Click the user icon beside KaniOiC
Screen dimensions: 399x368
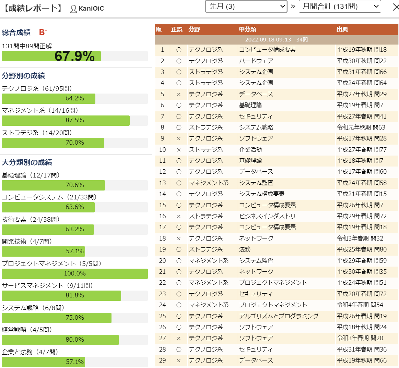coord(73,9)
